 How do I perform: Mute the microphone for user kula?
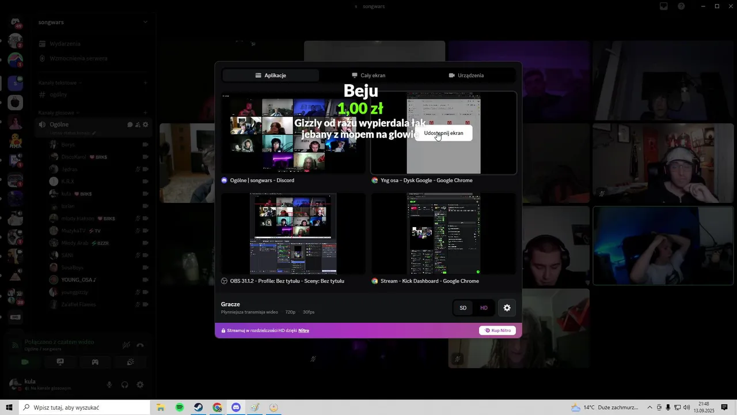click(109, 384)
